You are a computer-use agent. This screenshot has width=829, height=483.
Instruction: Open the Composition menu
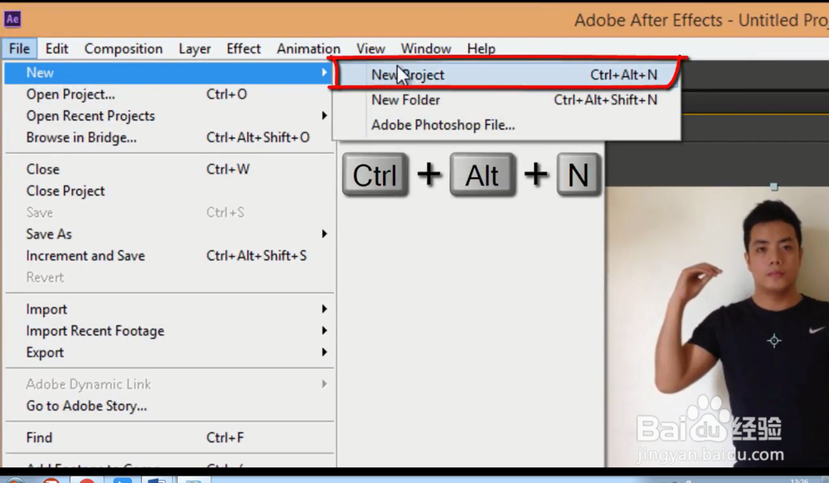click(x=124, y=49)
